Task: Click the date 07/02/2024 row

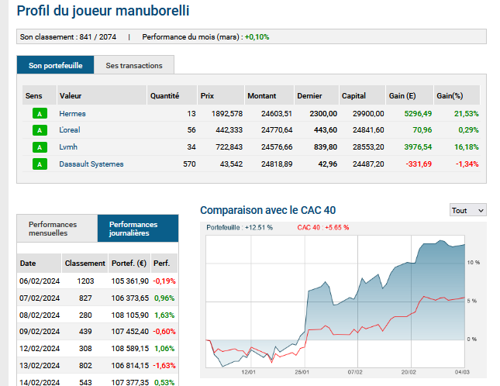Action: [98, 298]
